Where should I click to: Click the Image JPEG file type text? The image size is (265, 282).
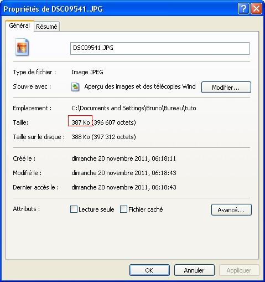click(x=87, y=72)
